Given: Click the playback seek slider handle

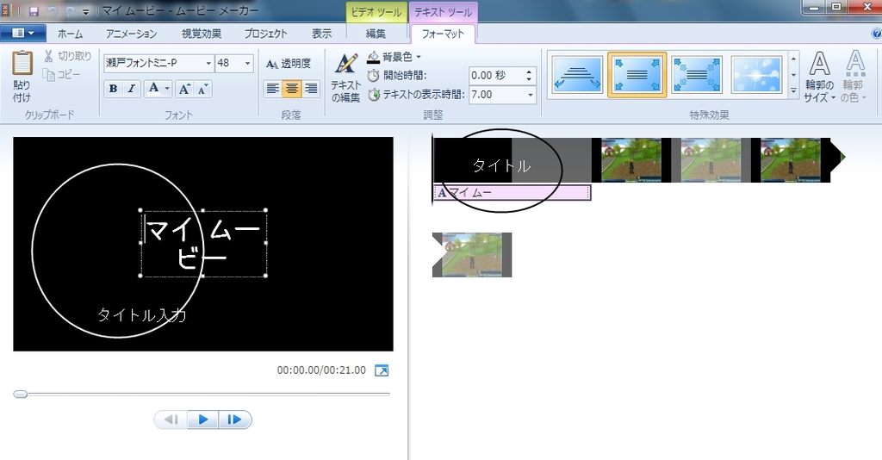Looking at the screenshot, I should 20,394.
